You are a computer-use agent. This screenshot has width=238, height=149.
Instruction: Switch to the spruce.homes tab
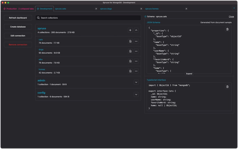pyautogui.click(x=152, y=9)
